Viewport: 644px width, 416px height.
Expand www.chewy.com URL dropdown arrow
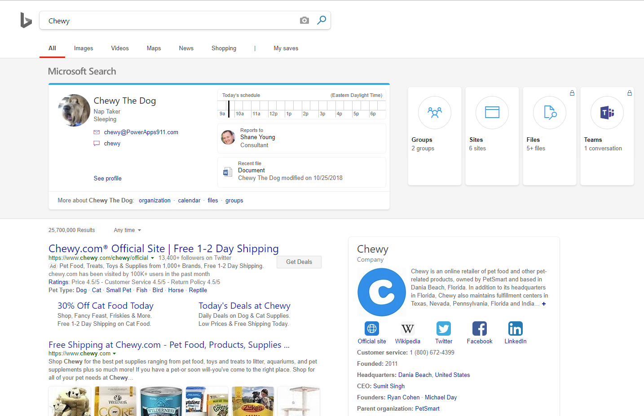(x=114, y=354)
